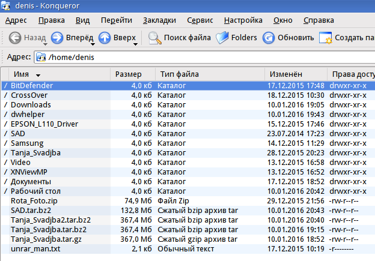Open file search (Поиск файла) magnifier icon
The width and height of the screenshot is (375, 261).
[155, 38]
